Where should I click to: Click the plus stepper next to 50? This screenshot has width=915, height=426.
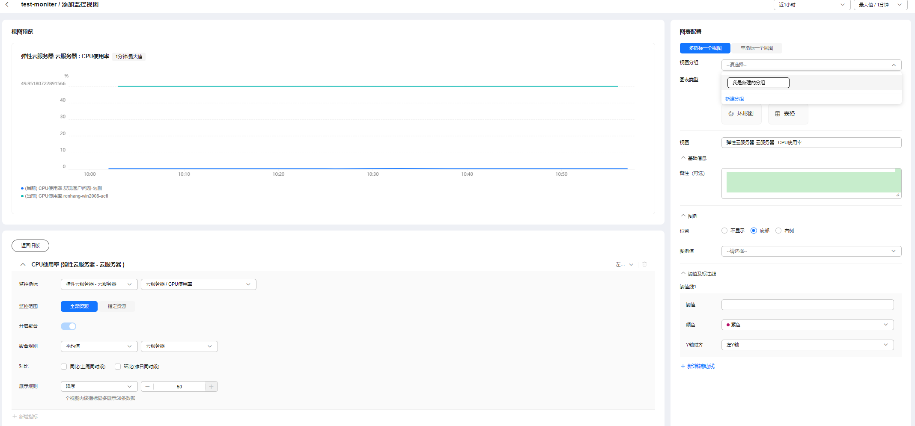click(211, 387)
